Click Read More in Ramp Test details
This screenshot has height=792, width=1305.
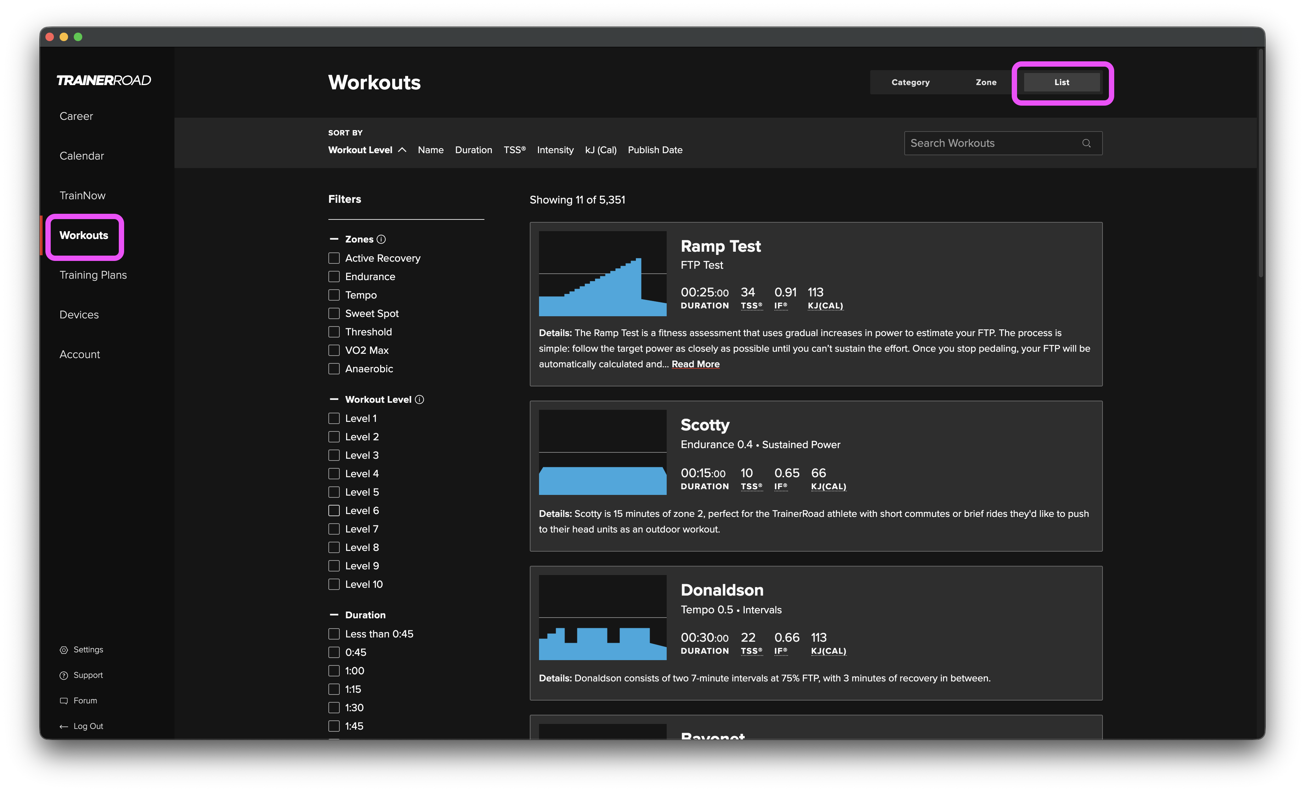[695, 364]
